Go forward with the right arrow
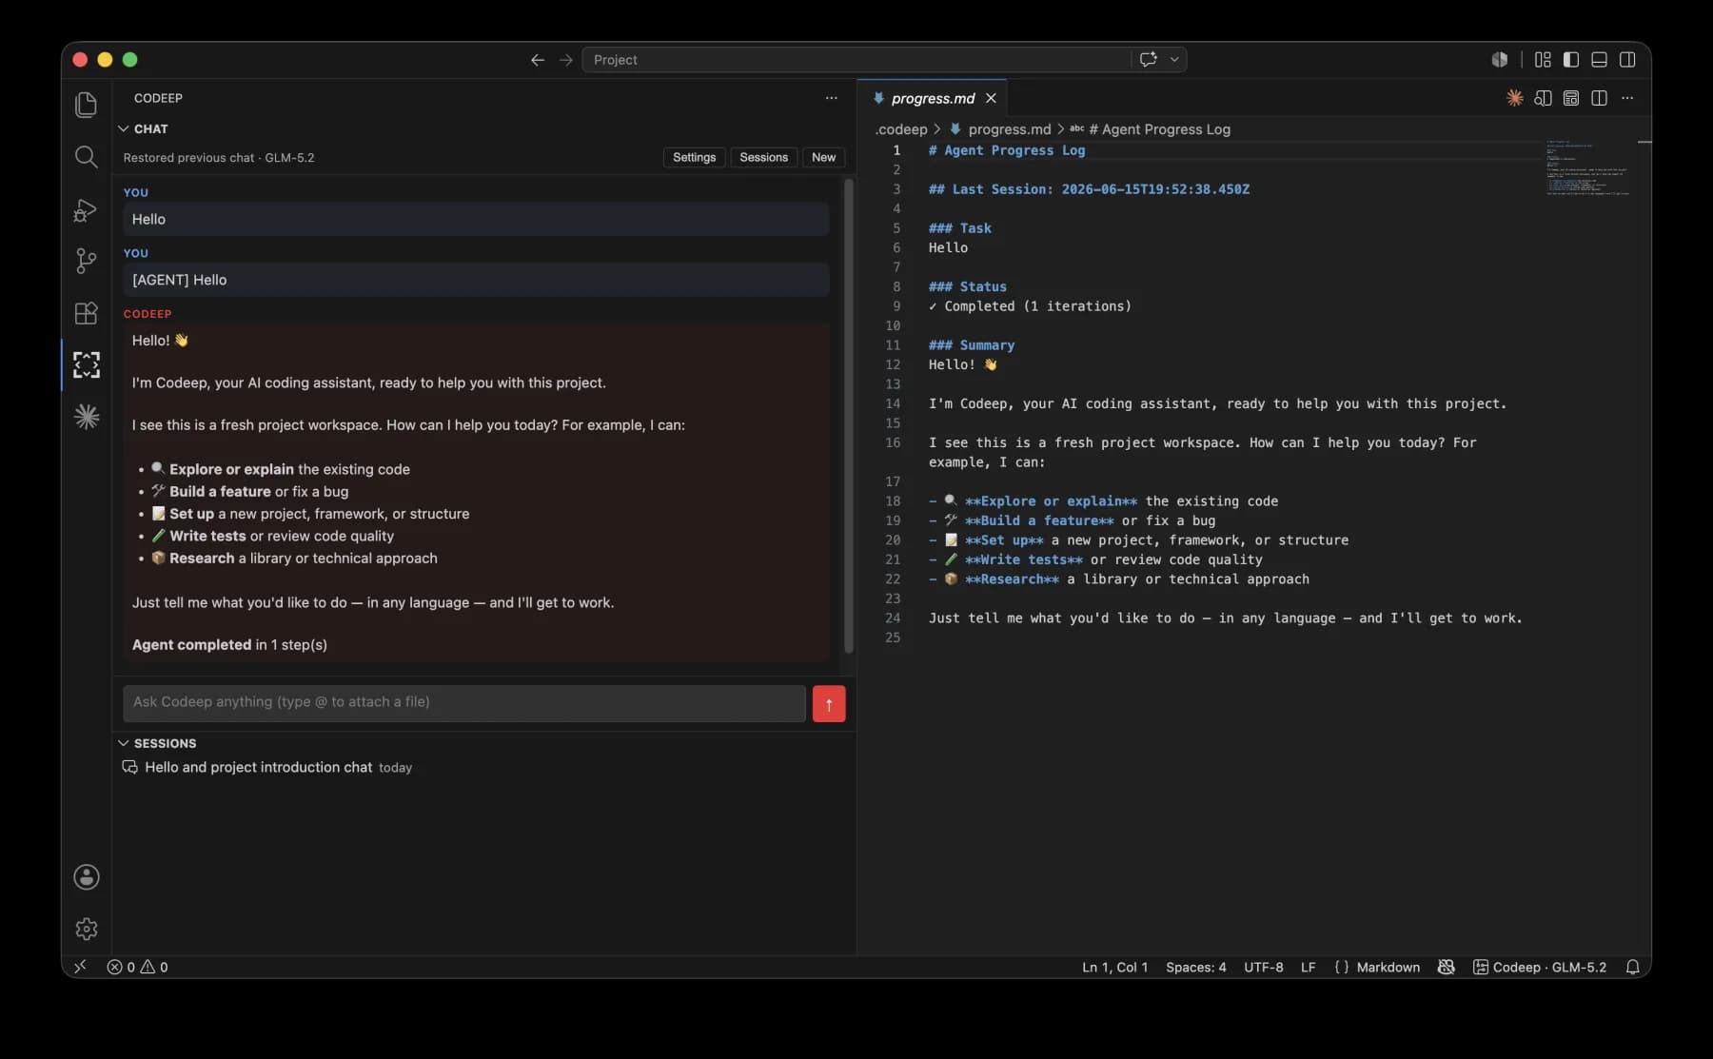The image size is (1713, 1059). click(566, 60)
